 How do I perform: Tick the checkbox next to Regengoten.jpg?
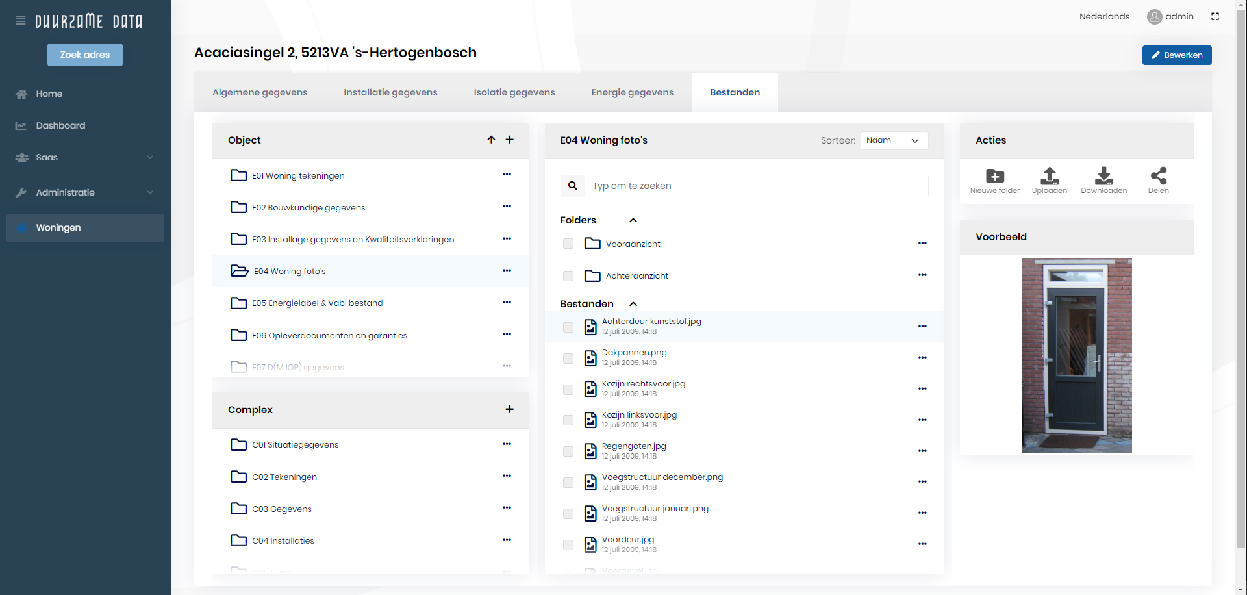tap(568, 452)
